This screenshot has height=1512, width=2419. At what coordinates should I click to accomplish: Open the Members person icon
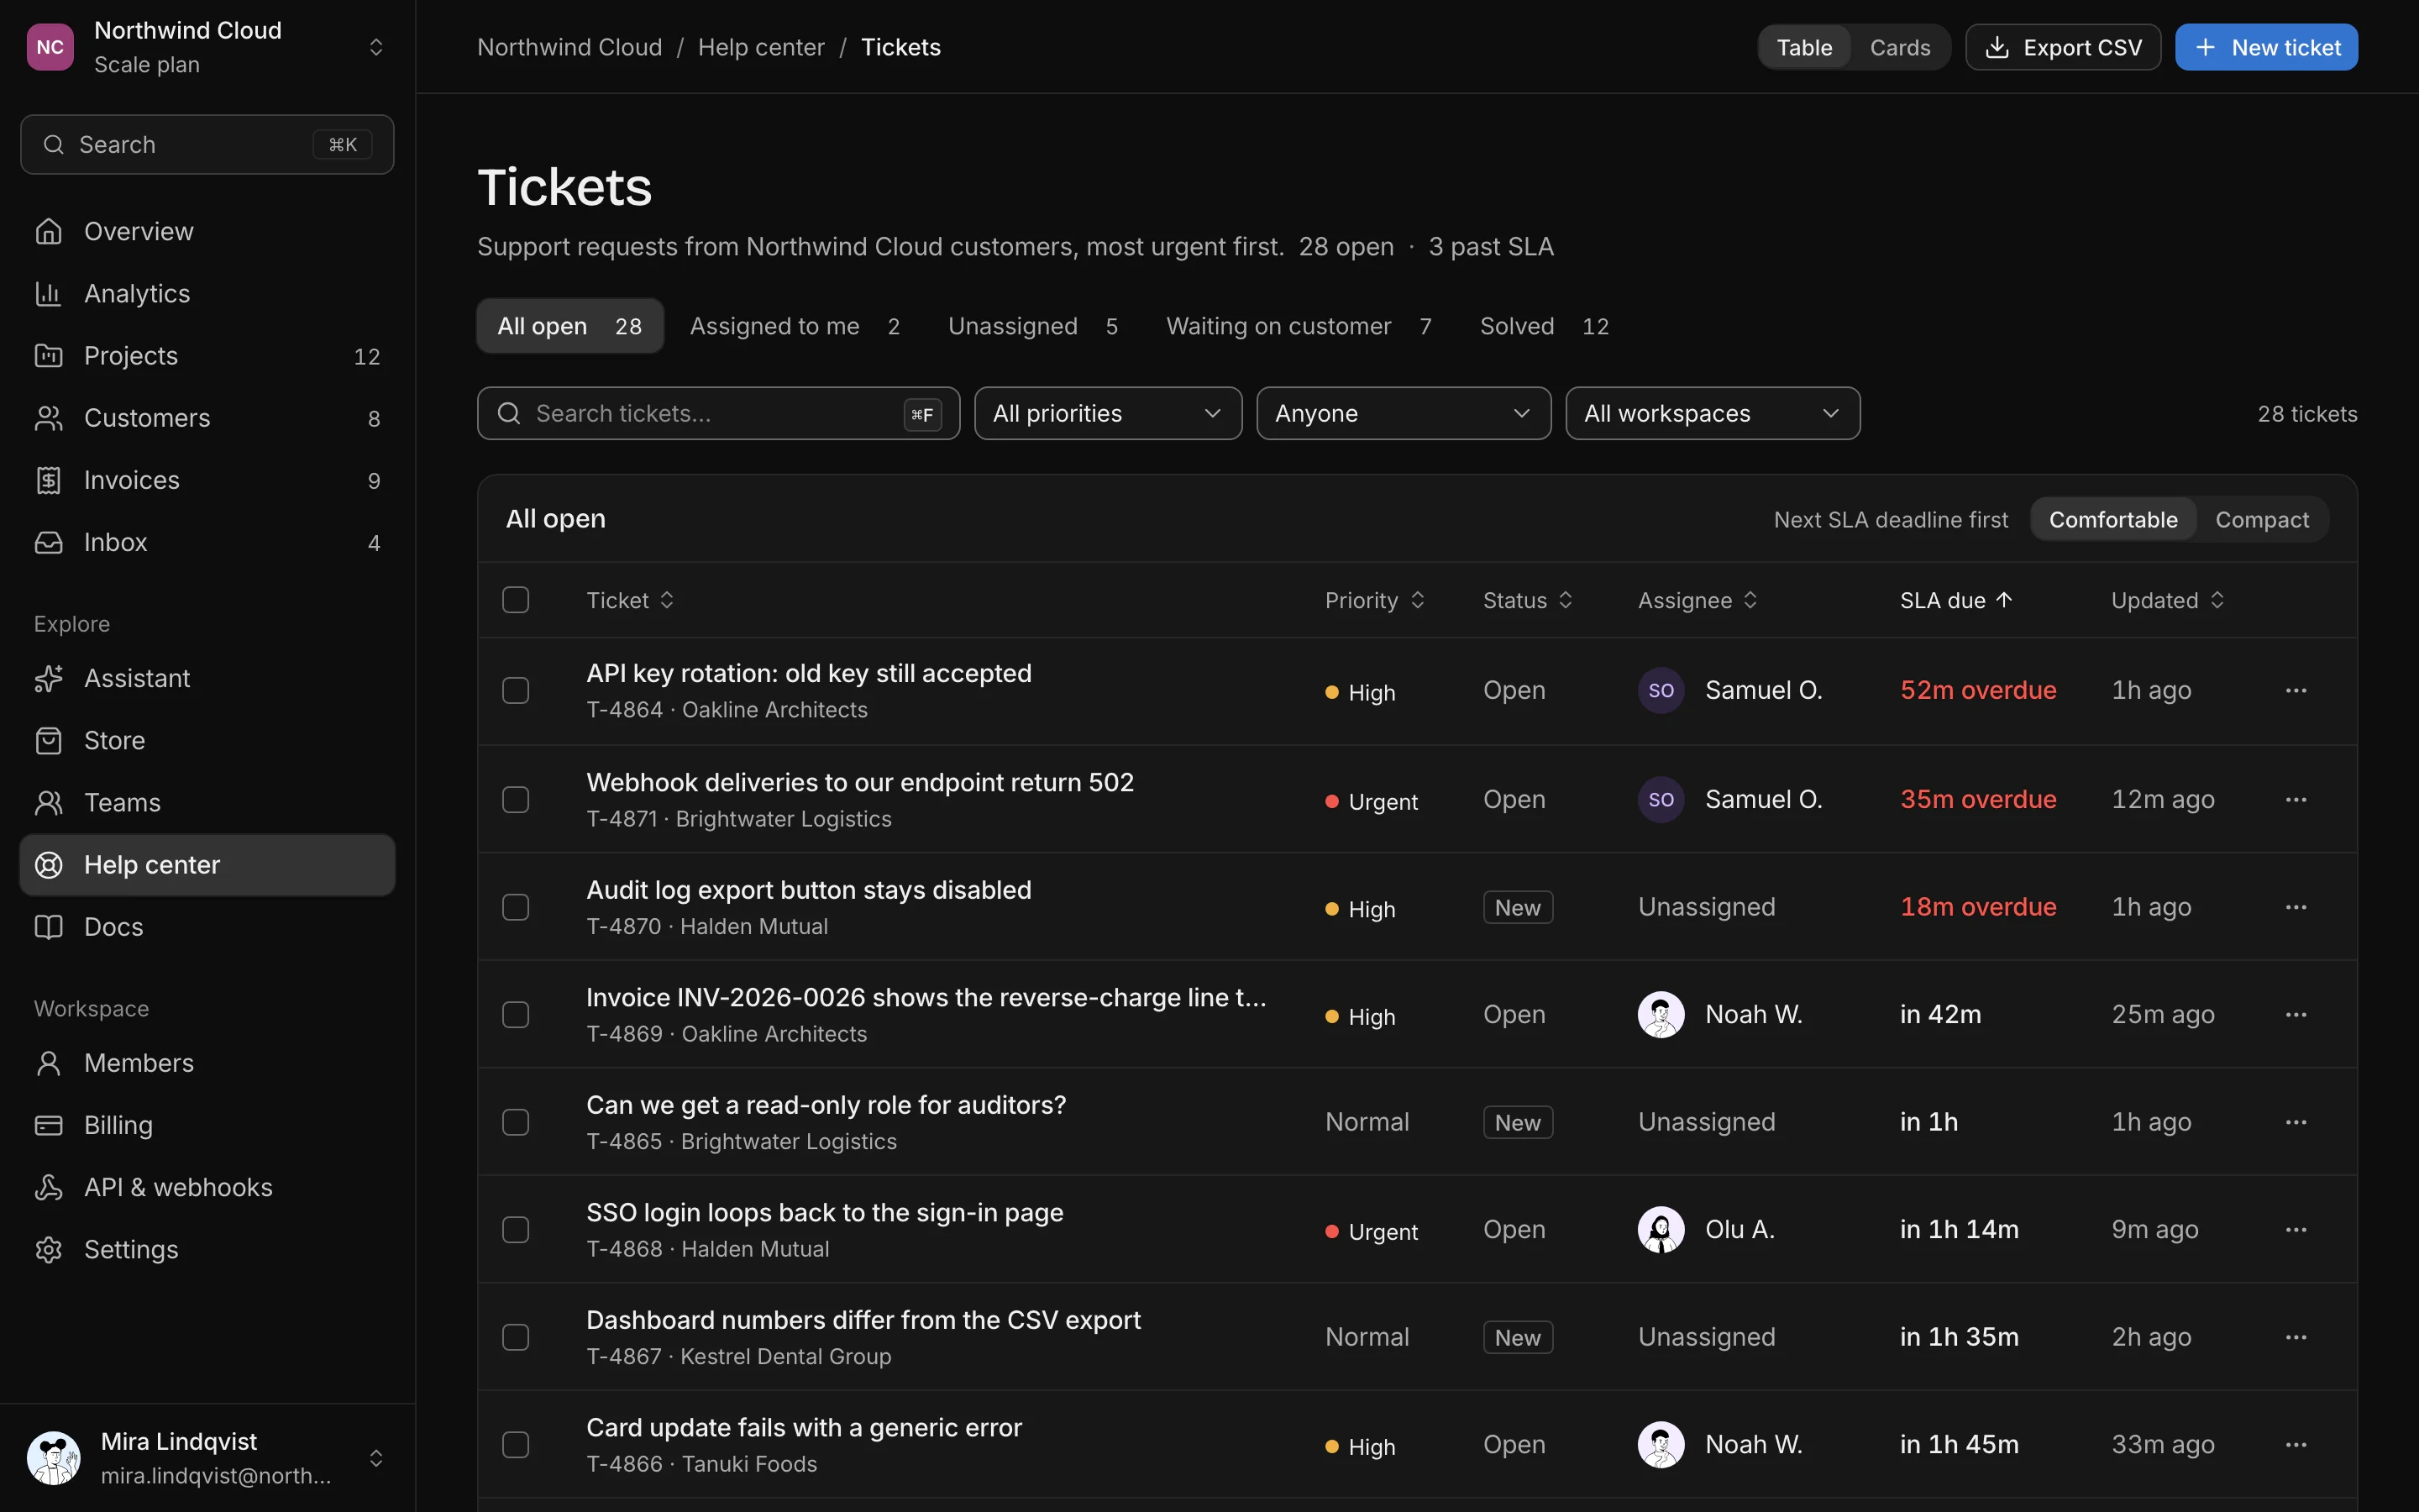(x=48, y=1062)
